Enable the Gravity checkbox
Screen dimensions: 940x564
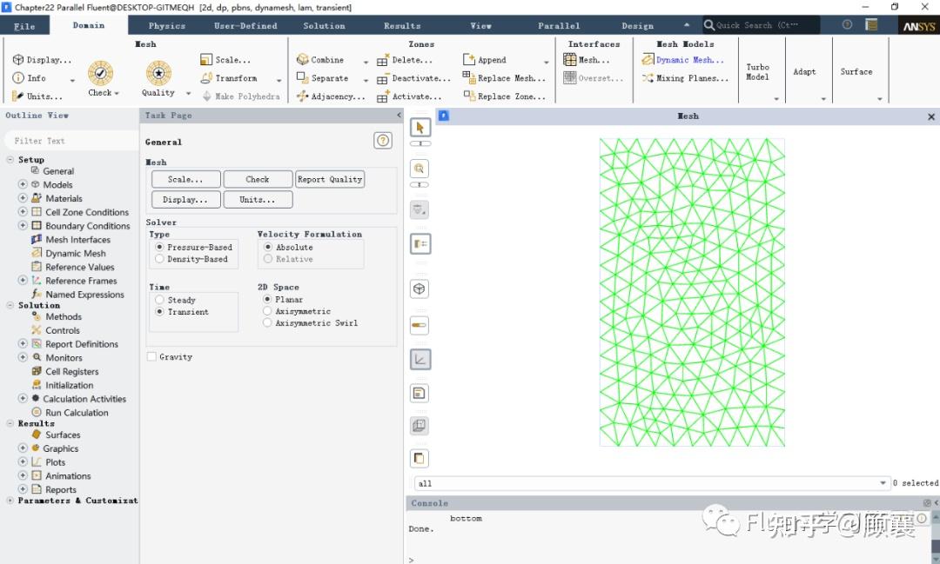tap(151, 357)
